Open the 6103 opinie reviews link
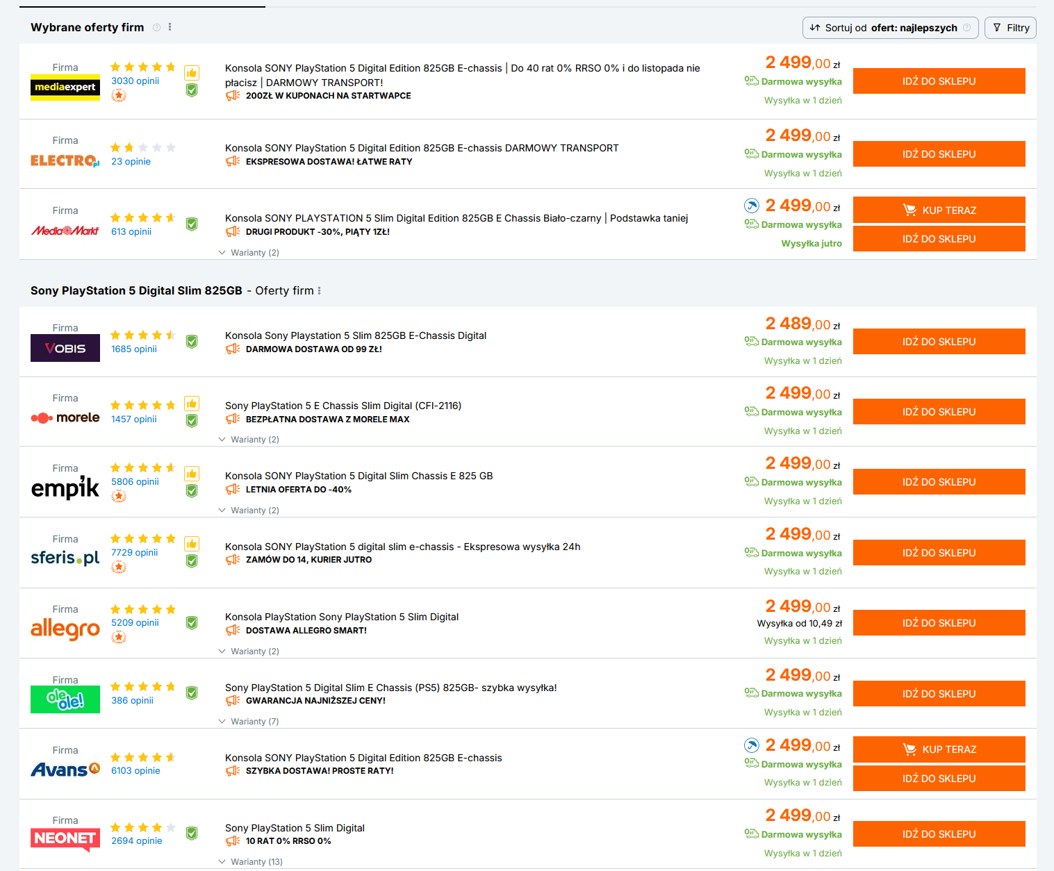The height and width of the screenshot is (871, 1054). 136,770
